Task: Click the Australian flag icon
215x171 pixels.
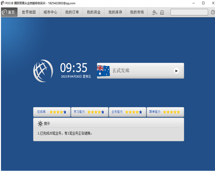Action: point(103,70)
